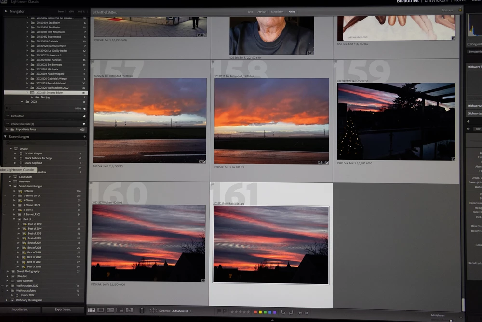Click the Importieren button
This screenshot has height=322, width=482.
20,309
